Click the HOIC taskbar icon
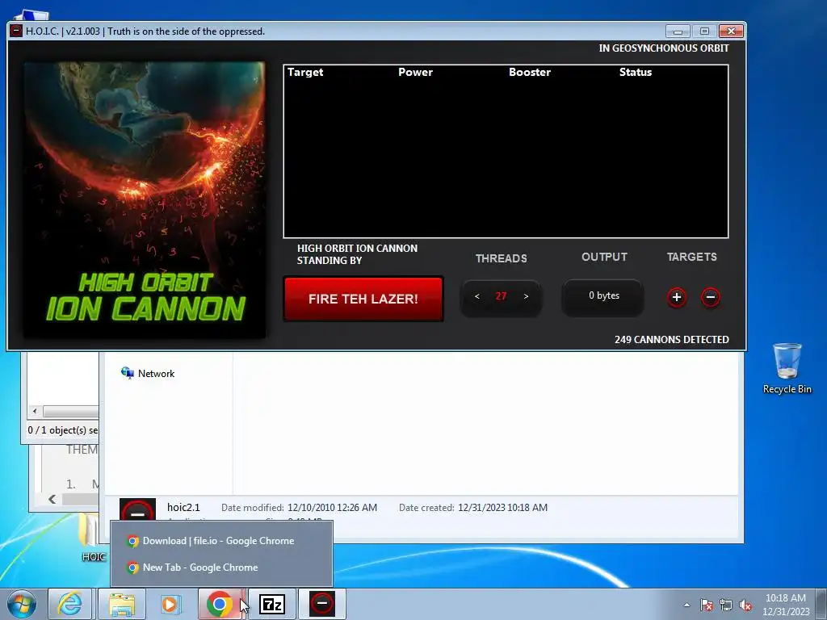Screen dimensions: 827x620 tap(322, 604)
